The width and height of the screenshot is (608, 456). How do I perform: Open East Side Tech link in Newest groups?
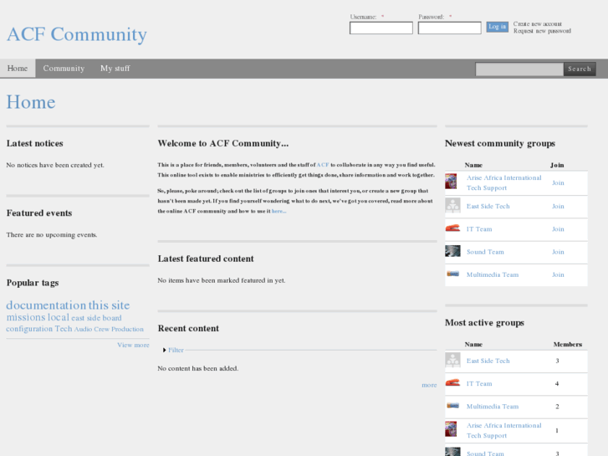(488, 206)
